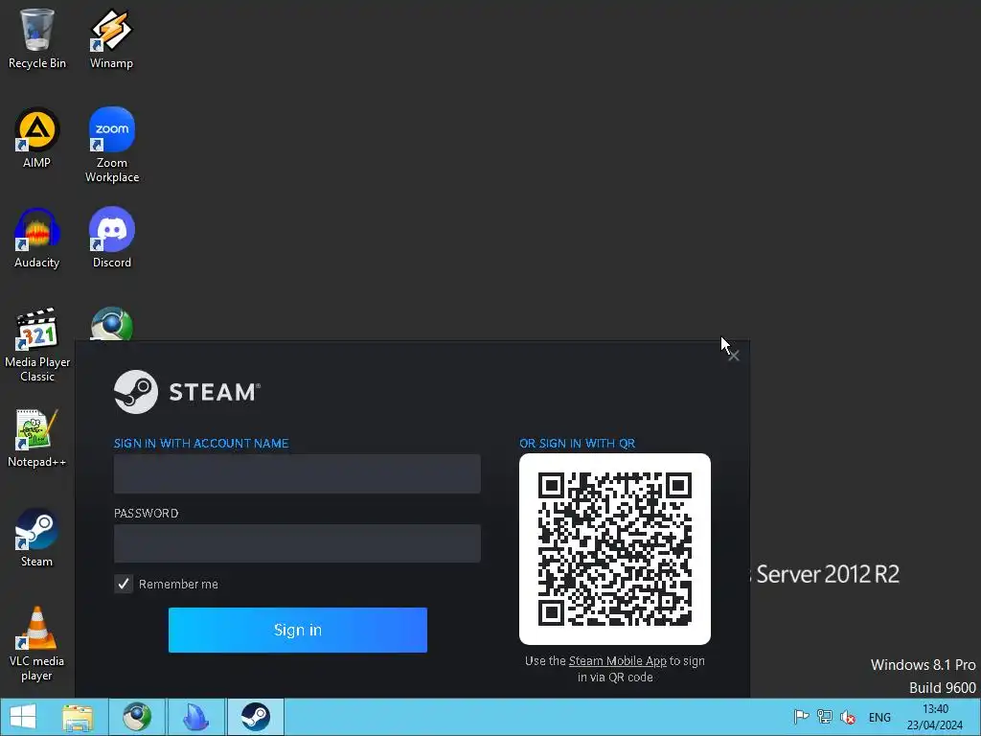981x736 pixels.
Task: Switch to Steam via taskbar button
Action: click(255, 717)
